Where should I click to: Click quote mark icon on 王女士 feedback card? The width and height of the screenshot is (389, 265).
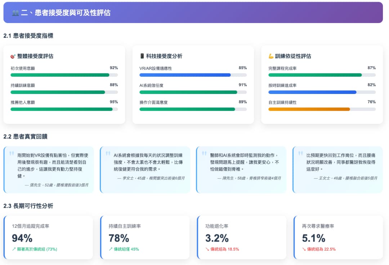point(300,153)
